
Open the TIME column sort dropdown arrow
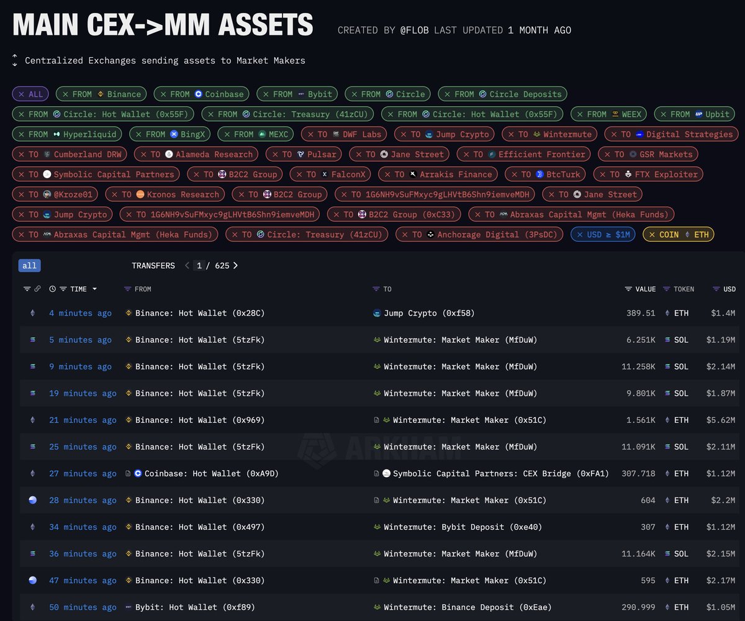click(x=94, y=289)
